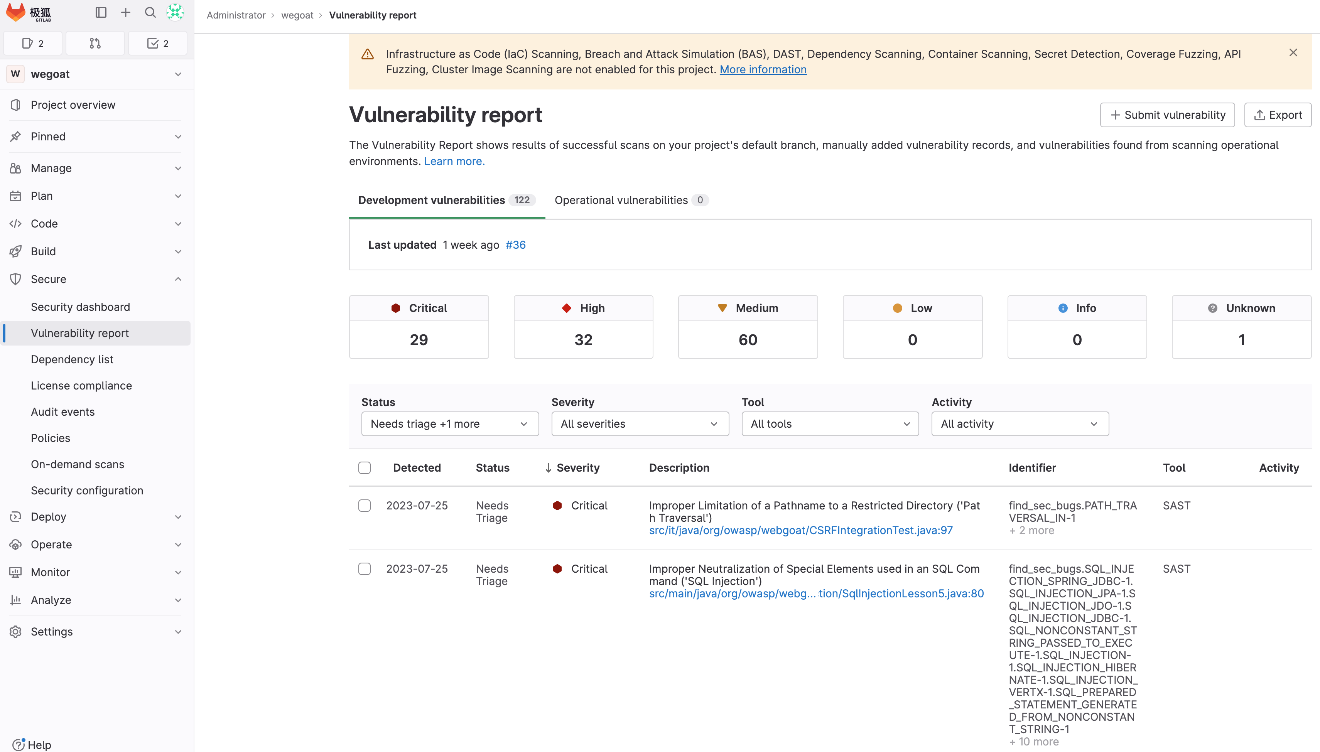Check the Path Traversal vulnerability row
The height and width of the screenshot is (752, 1320).
[x=364, y=506]
